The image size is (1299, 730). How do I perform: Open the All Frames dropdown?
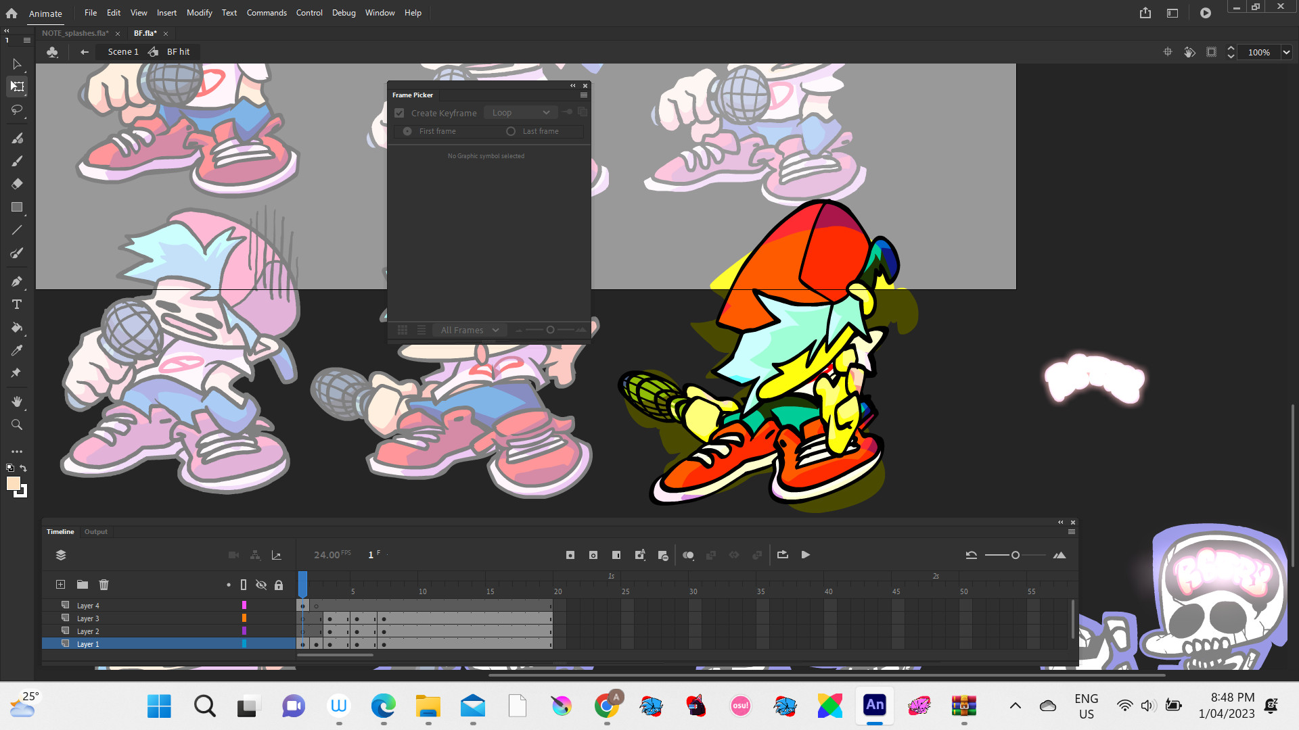coord(469,330)
